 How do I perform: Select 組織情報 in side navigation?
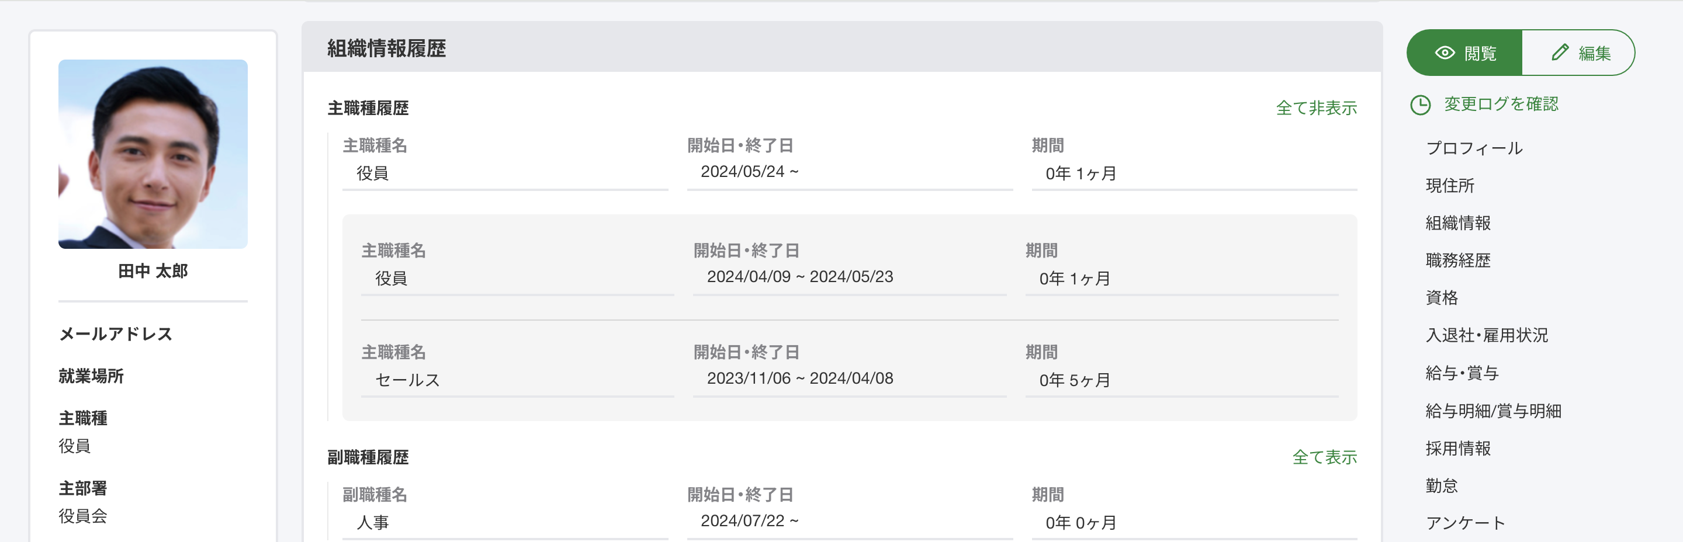[x=1457, y=223]
